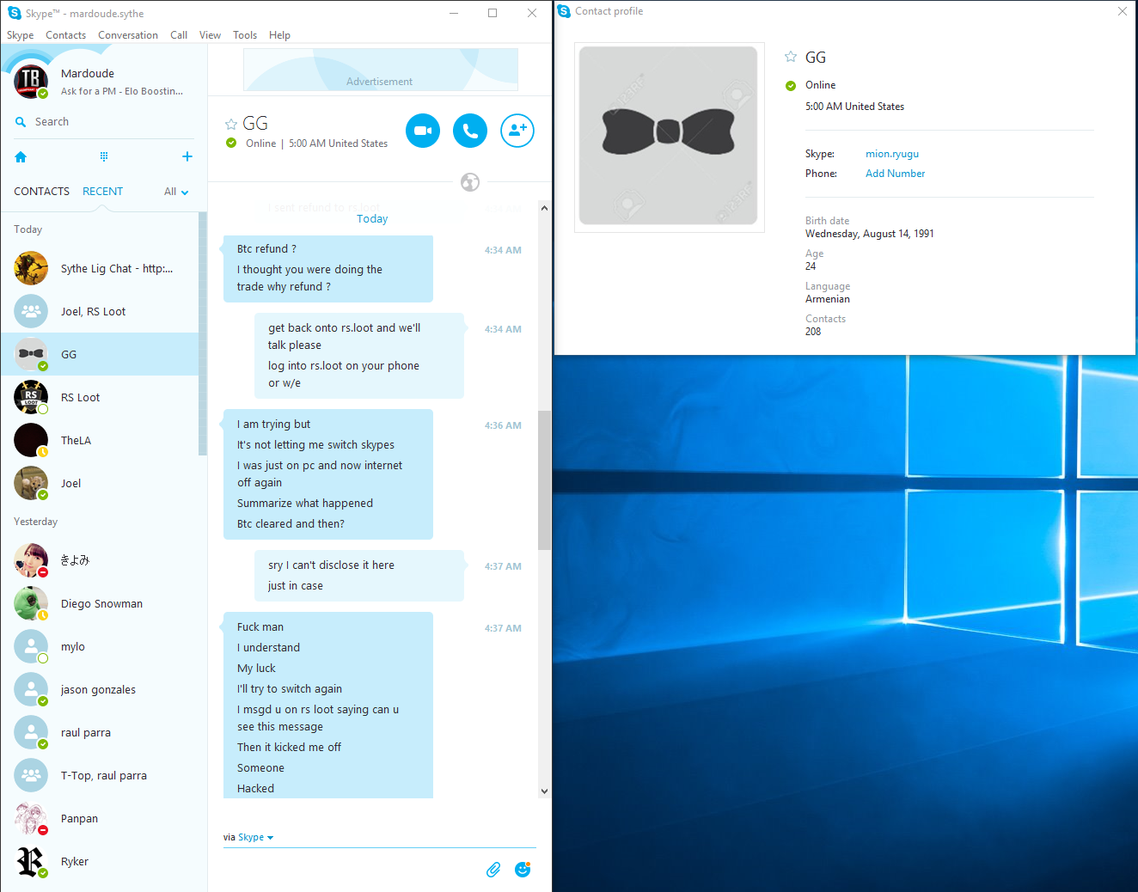The width and height of the screenshot is (1138, 892).
Task: Open the Tools menu
Action: tap(245, 35)
